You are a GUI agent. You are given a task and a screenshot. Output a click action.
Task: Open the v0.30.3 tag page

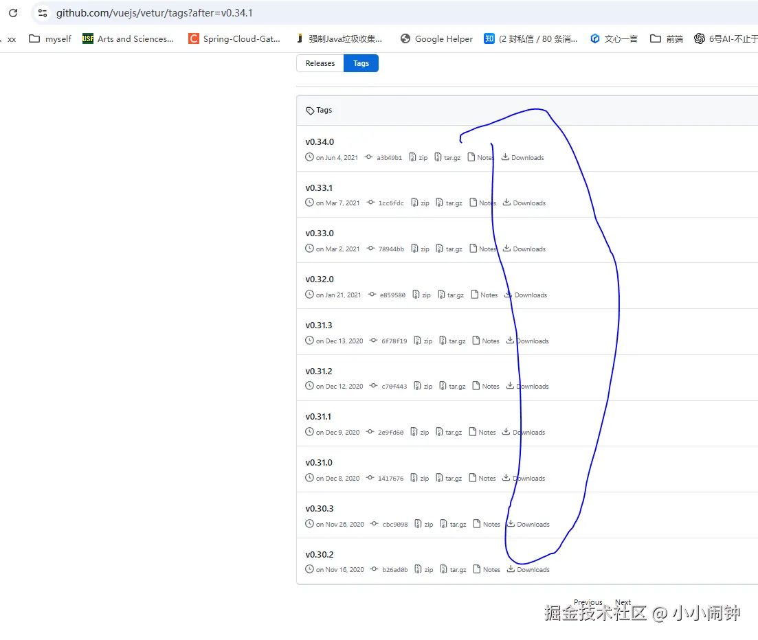[319, 508]
